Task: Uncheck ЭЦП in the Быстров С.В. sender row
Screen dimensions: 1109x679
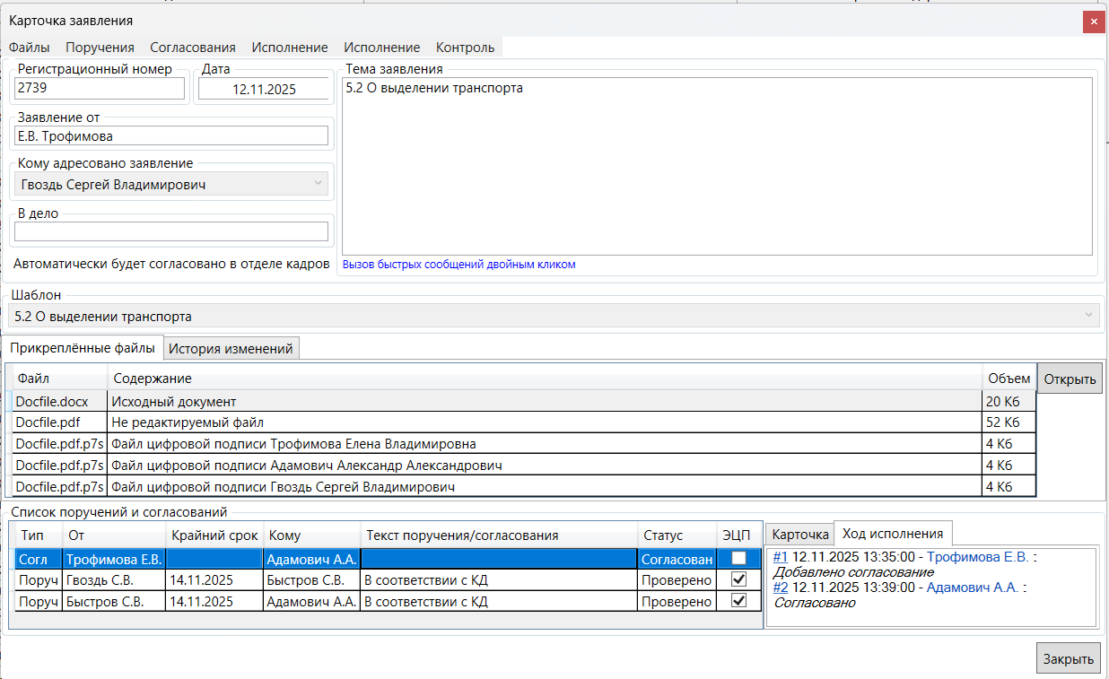Action: click(x=738, y=601)
